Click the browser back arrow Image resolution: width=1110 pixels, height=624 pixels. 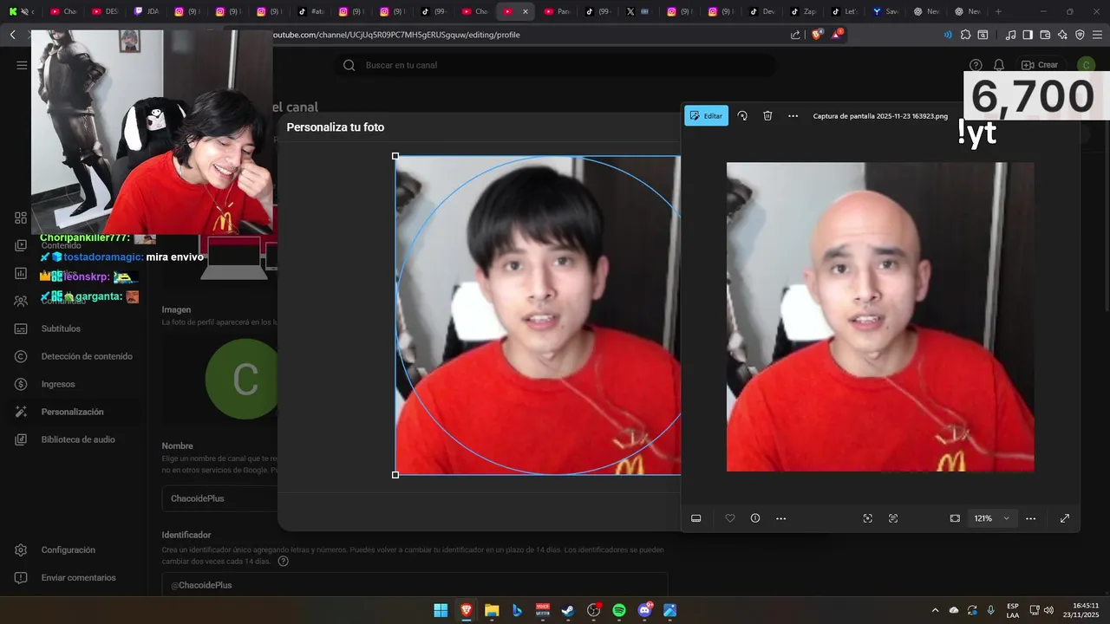coord(13,35)
